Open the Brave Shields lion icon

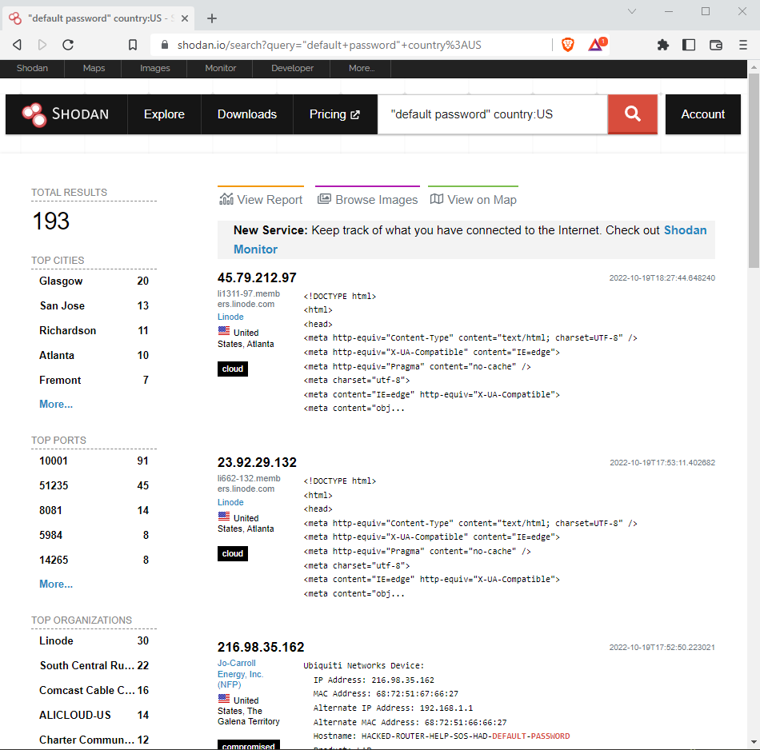point(567,45)
